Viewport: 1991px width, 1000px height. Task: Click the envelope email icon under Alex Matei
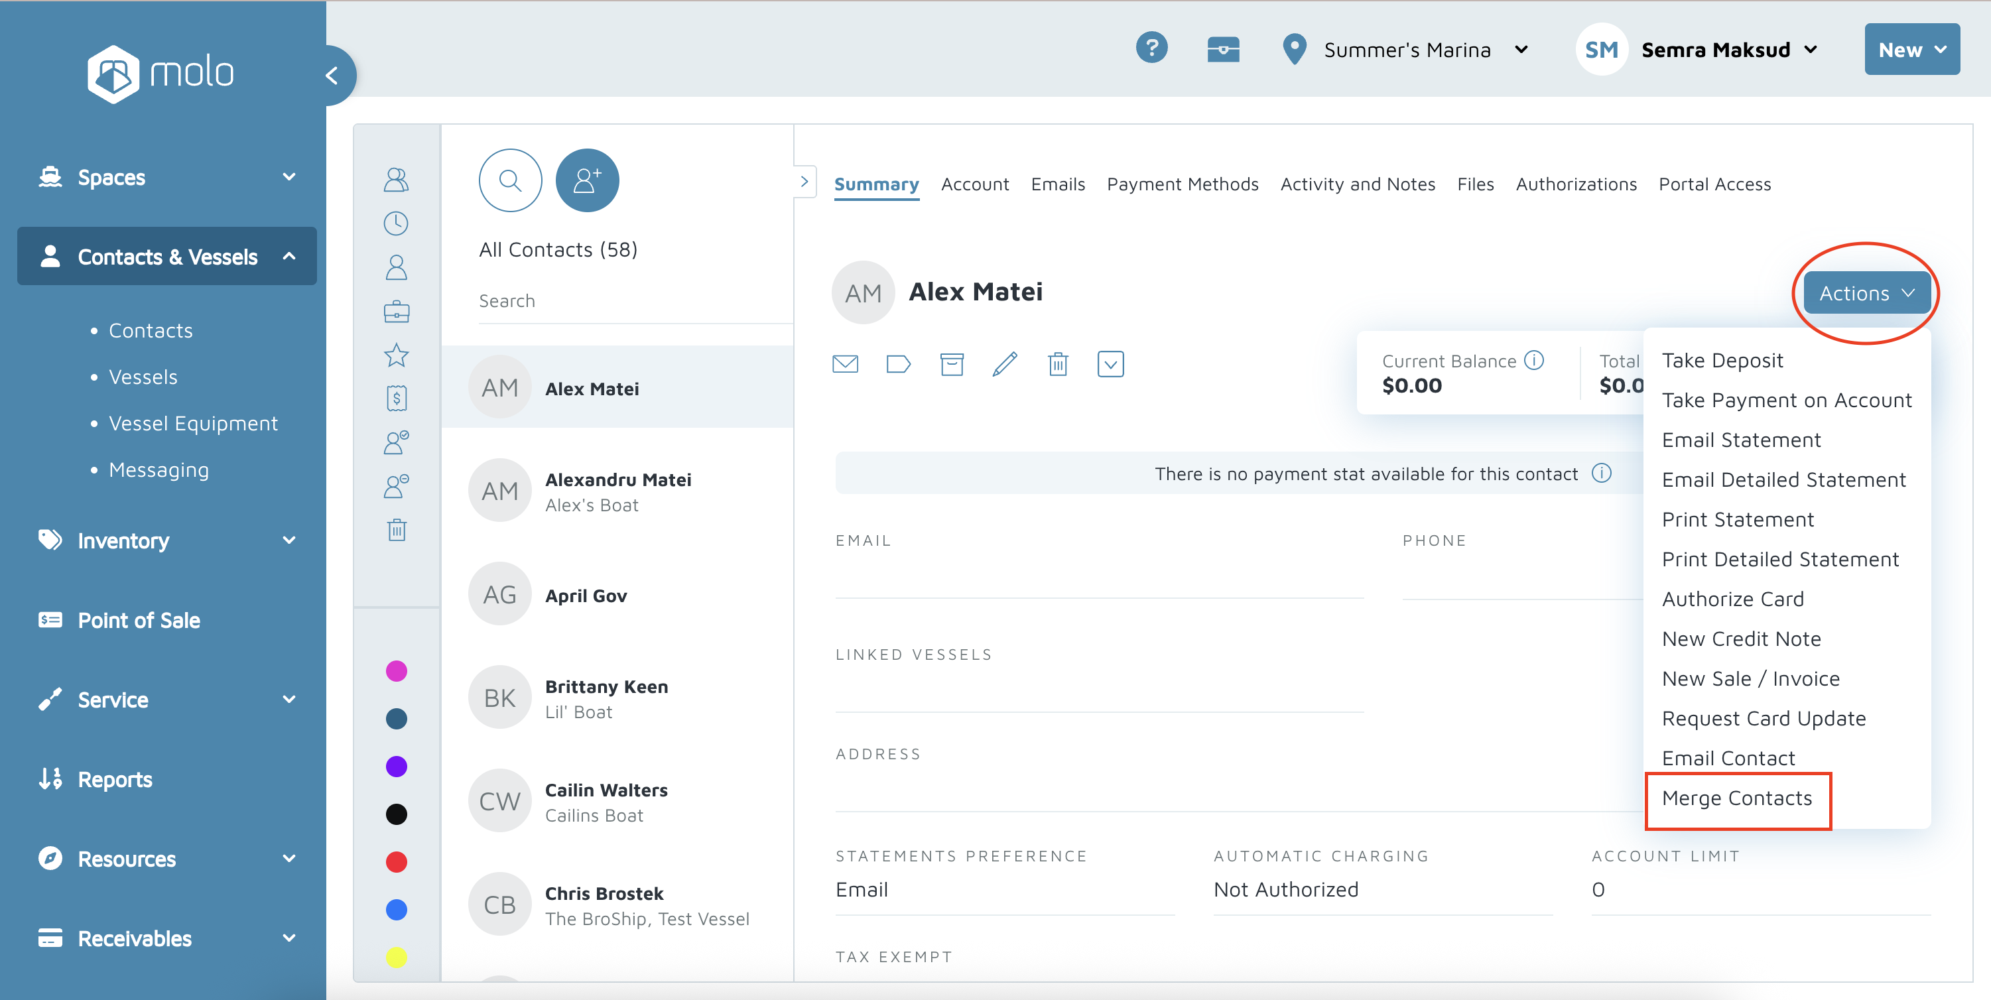click(x=845, y=363)
